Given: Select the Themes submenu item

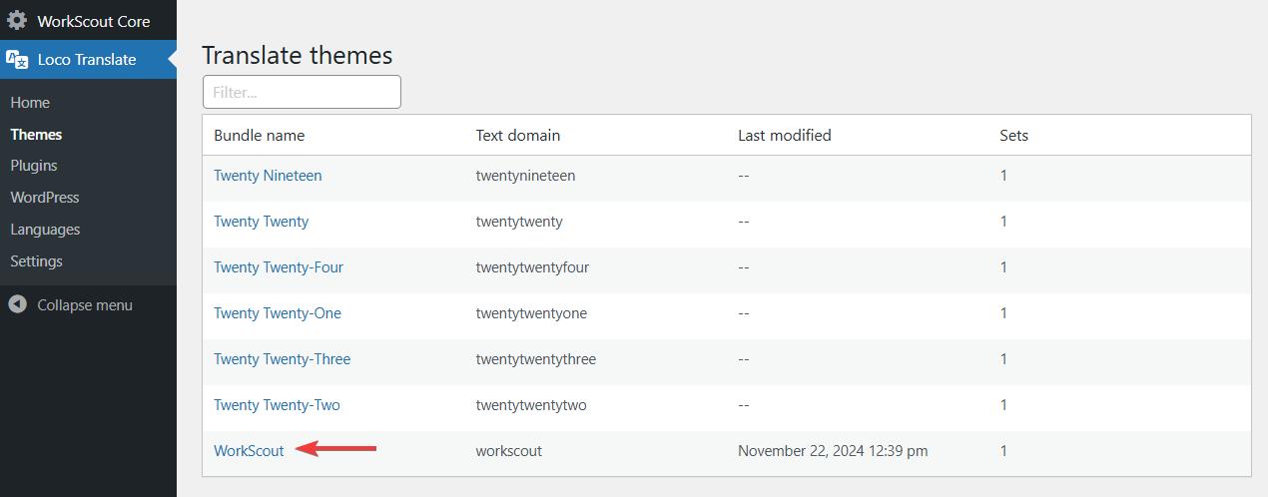Looking at the screenshot, I should pyautogui.click(x=36, y=135).
